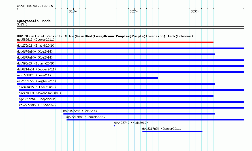Click the nsv589619 (Cooper2011) label

tap(36, 40)
